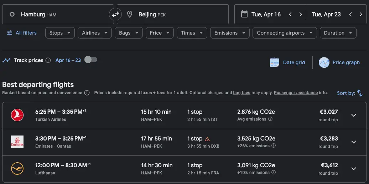The width and height of the screenshot is (369, 184).
Task: Click the swap origin and destination icon
Action: [x=115, y=14]
